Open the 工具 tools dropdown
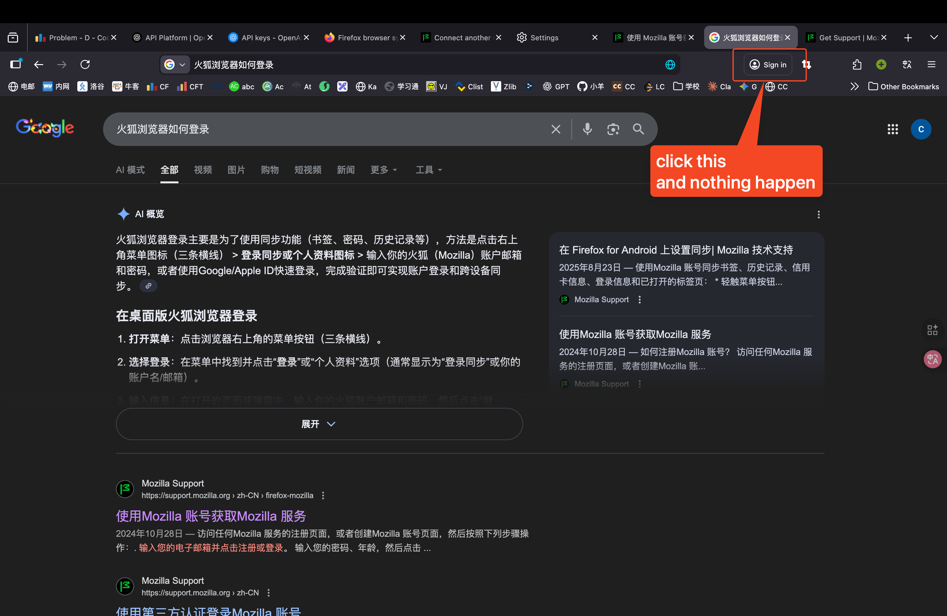The width and height of the screenshot is (947, 616). [428, 170]
